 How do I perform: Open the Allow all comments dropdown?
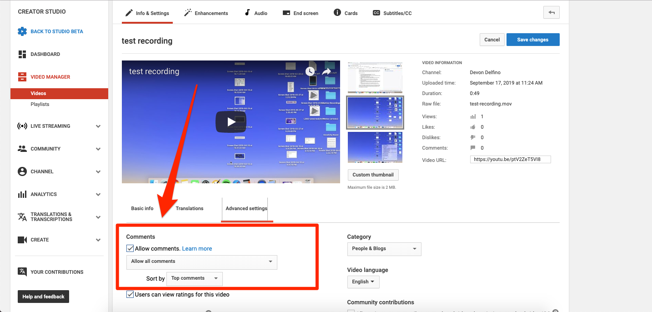201,262
